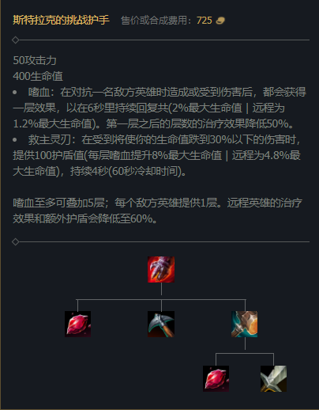
Task: Select the 400生命值 stat line
Action: point(38,76)
